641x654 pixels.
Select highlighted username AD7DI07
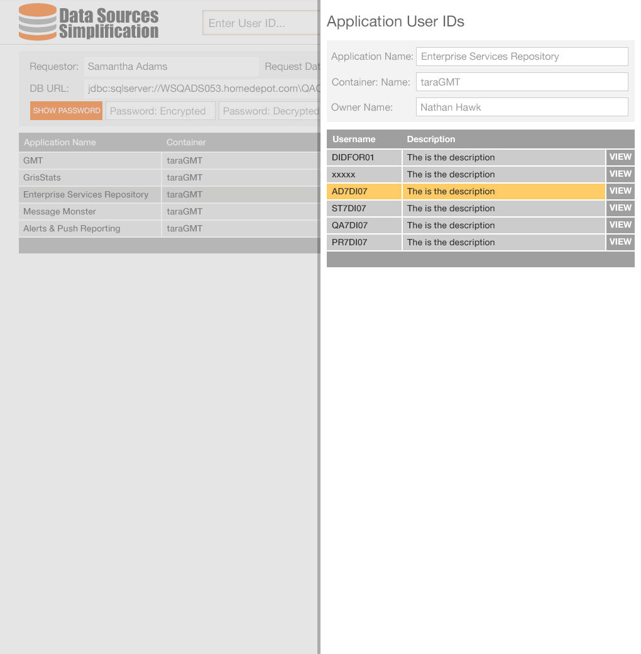(x=364, y=191)
